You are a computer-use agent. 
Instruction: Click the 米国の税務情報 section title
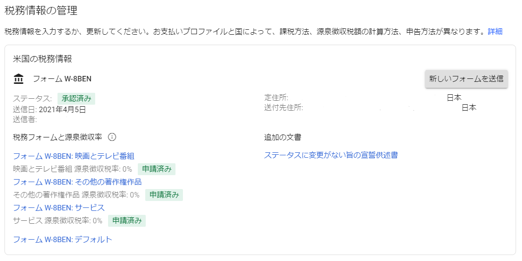(x=42, y=59)
